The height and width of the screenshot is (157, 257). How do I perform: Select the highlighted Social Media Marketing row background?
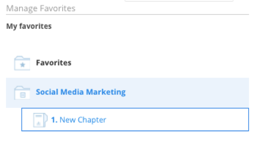pos(128,93)
